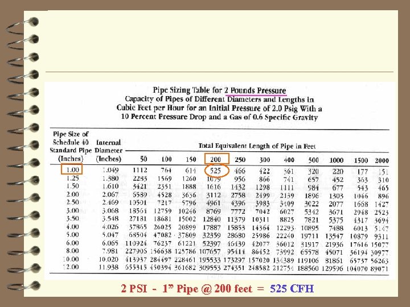Click the title "Pipe Sizing Table for 2 Pounds Pressure"

tap(219, 90)
